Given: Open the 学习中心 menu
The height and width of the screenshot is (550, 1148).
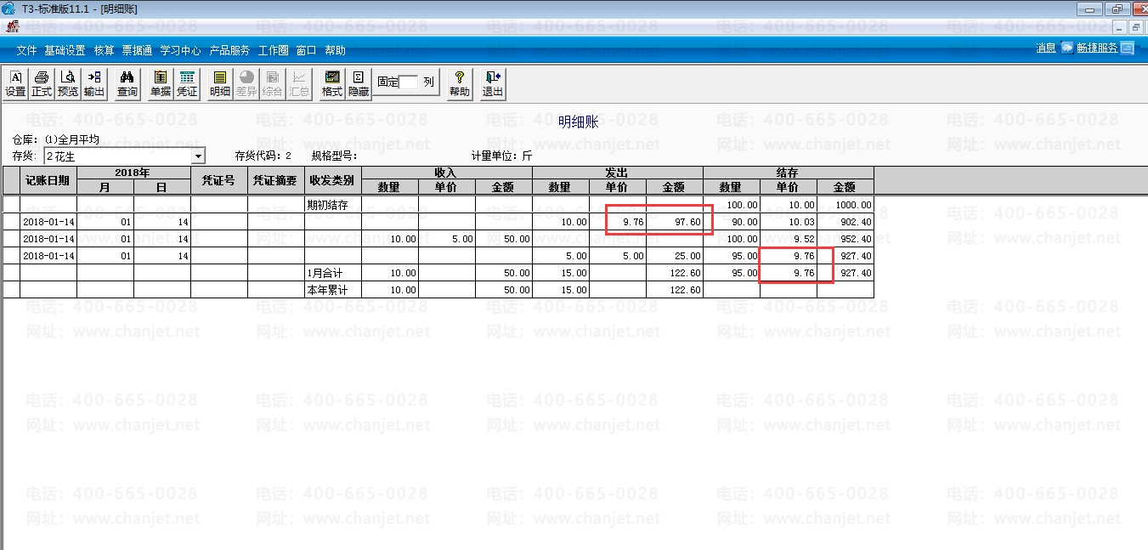Looking at the screenshot, I should point(180,51).
